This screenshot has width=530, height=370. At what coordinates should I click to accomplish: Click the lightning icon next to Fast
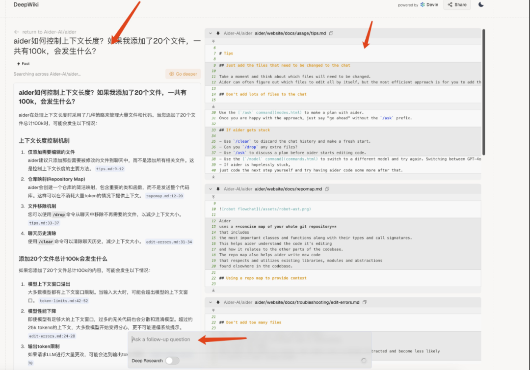point(17,63)
